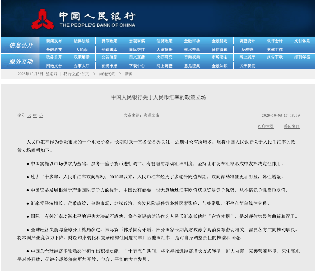The image size is (315, 271).
Task: Click 沟通交流 breadcrumb link
Action: point(107,74)
